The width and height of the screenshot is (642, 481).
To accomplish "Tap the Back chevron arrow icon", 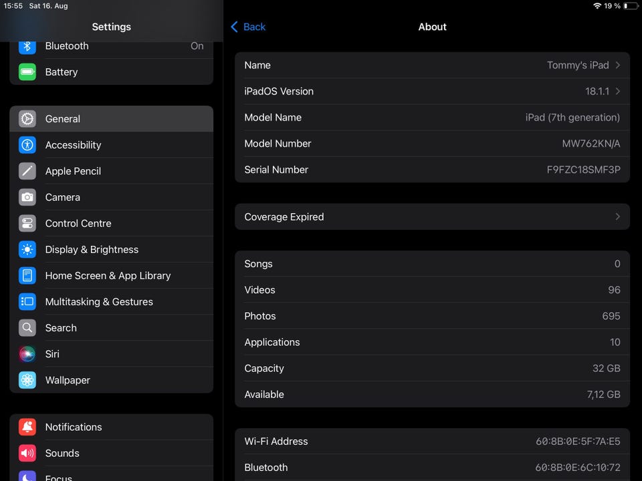I will click(234, 27).
